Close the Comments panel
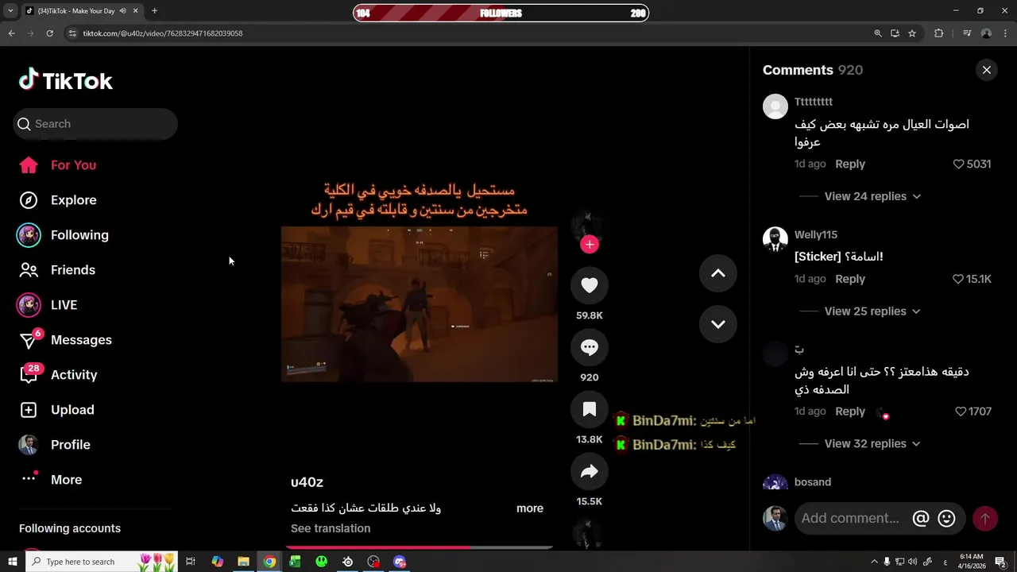The height and width of the screenshot is (572, 1017). point(987,70)
